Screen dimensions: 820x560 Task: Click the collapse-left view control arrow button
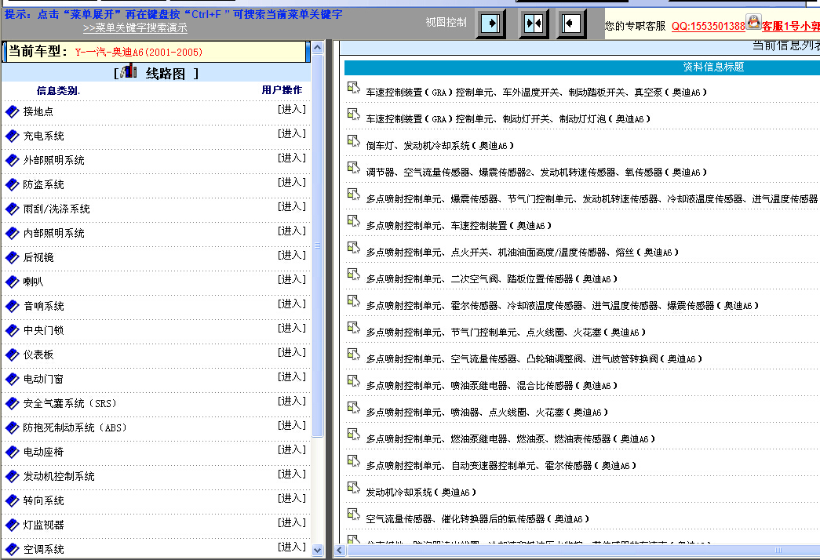571,24
